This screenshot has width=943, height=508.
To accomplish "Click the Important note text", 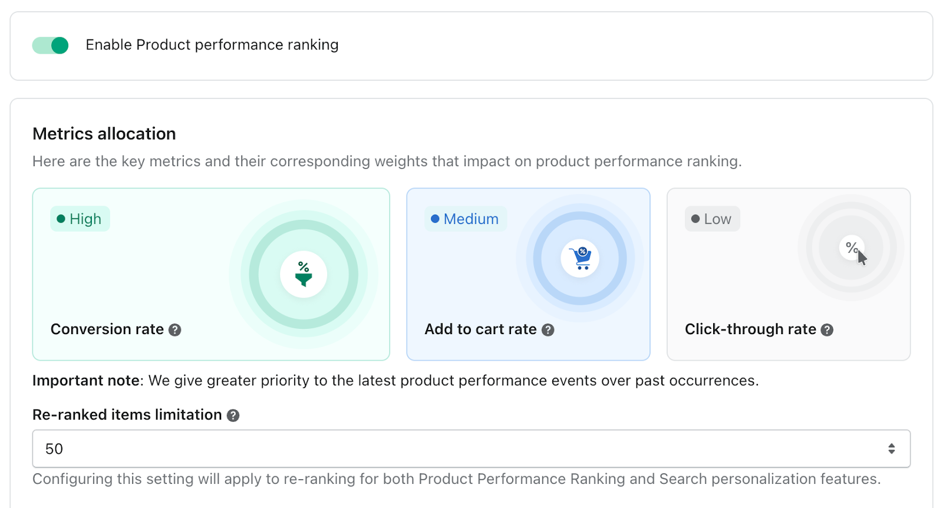I will (x=395, y=381).
